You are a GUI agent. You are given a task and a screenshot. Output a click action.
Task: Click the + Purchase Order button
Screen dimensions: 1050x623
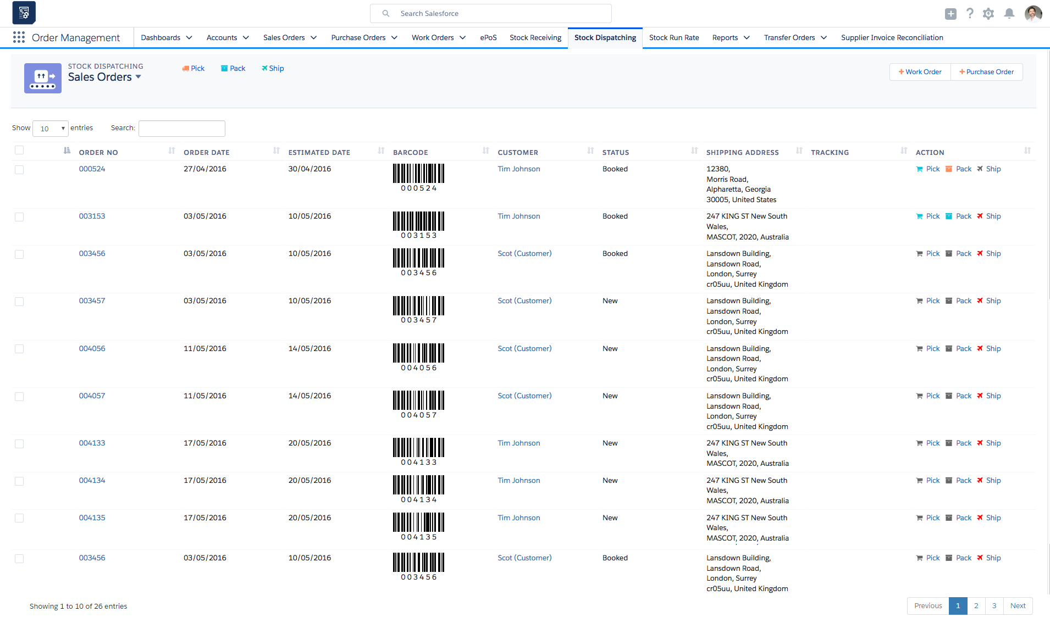tap(987, 72)
